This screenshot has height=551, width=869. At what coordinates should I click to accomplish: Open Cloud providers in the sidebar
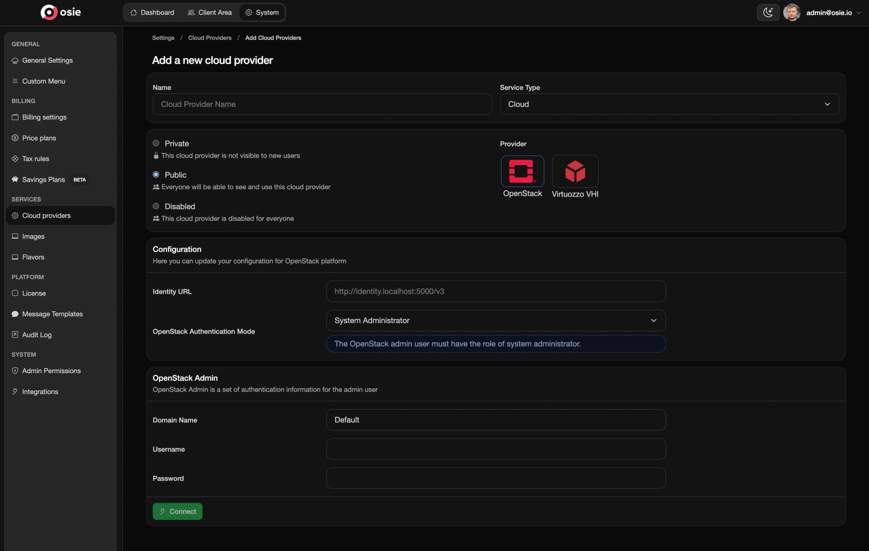point(47,215)
